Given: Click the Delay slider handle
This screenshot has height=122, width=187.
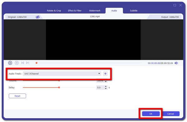Looking at the screenshot, I should 59,88.
